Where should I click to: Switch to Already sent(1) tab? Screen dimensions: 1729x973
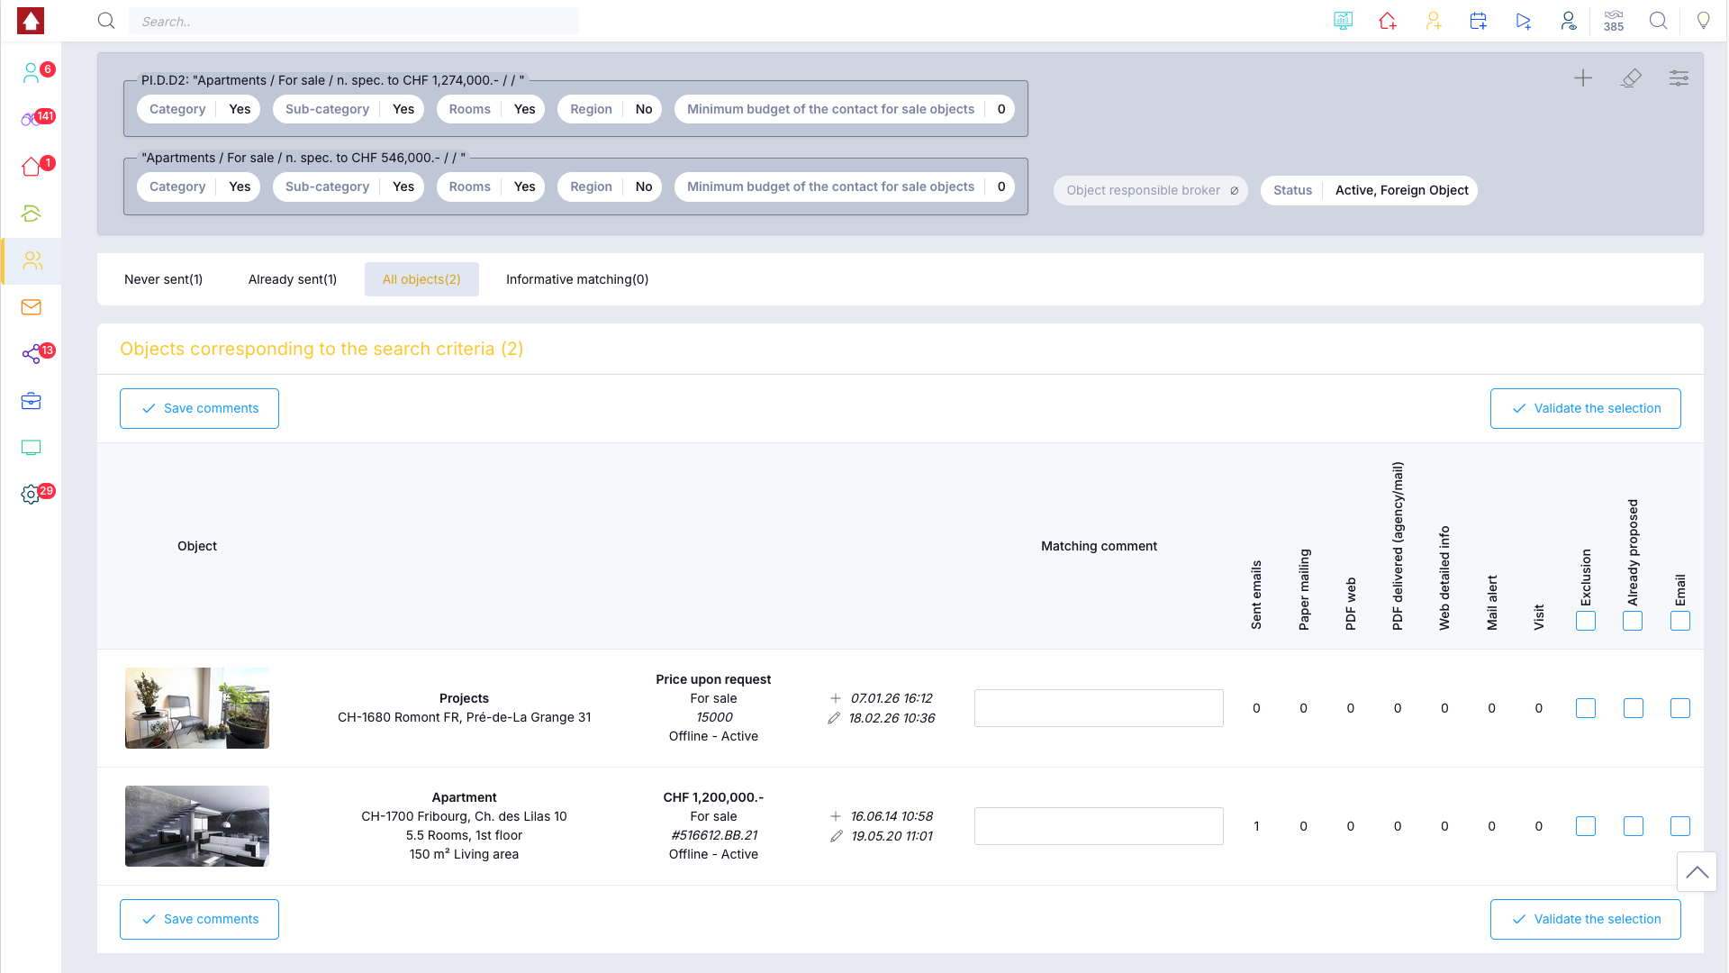[x=293, y=279]
